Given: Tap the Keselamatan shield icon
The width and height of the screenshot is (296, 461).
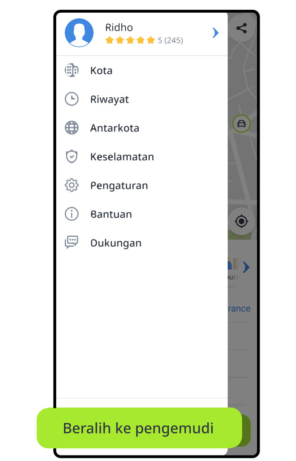Looking at the screenshot, I should tap(71, 156).
